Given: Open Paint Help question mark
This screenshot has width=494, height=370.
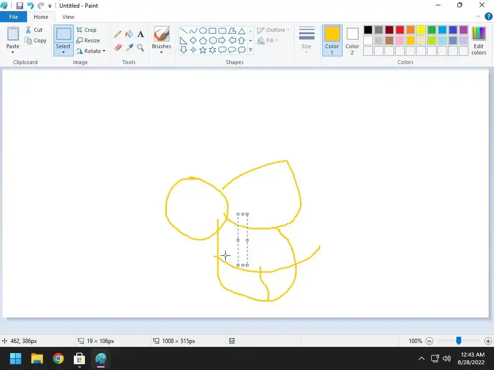Looking at the screenshot, I should tap(488, 17).
